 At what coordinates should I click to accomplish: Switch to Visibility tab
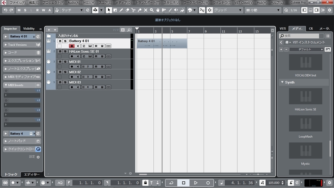coord(29,28)
